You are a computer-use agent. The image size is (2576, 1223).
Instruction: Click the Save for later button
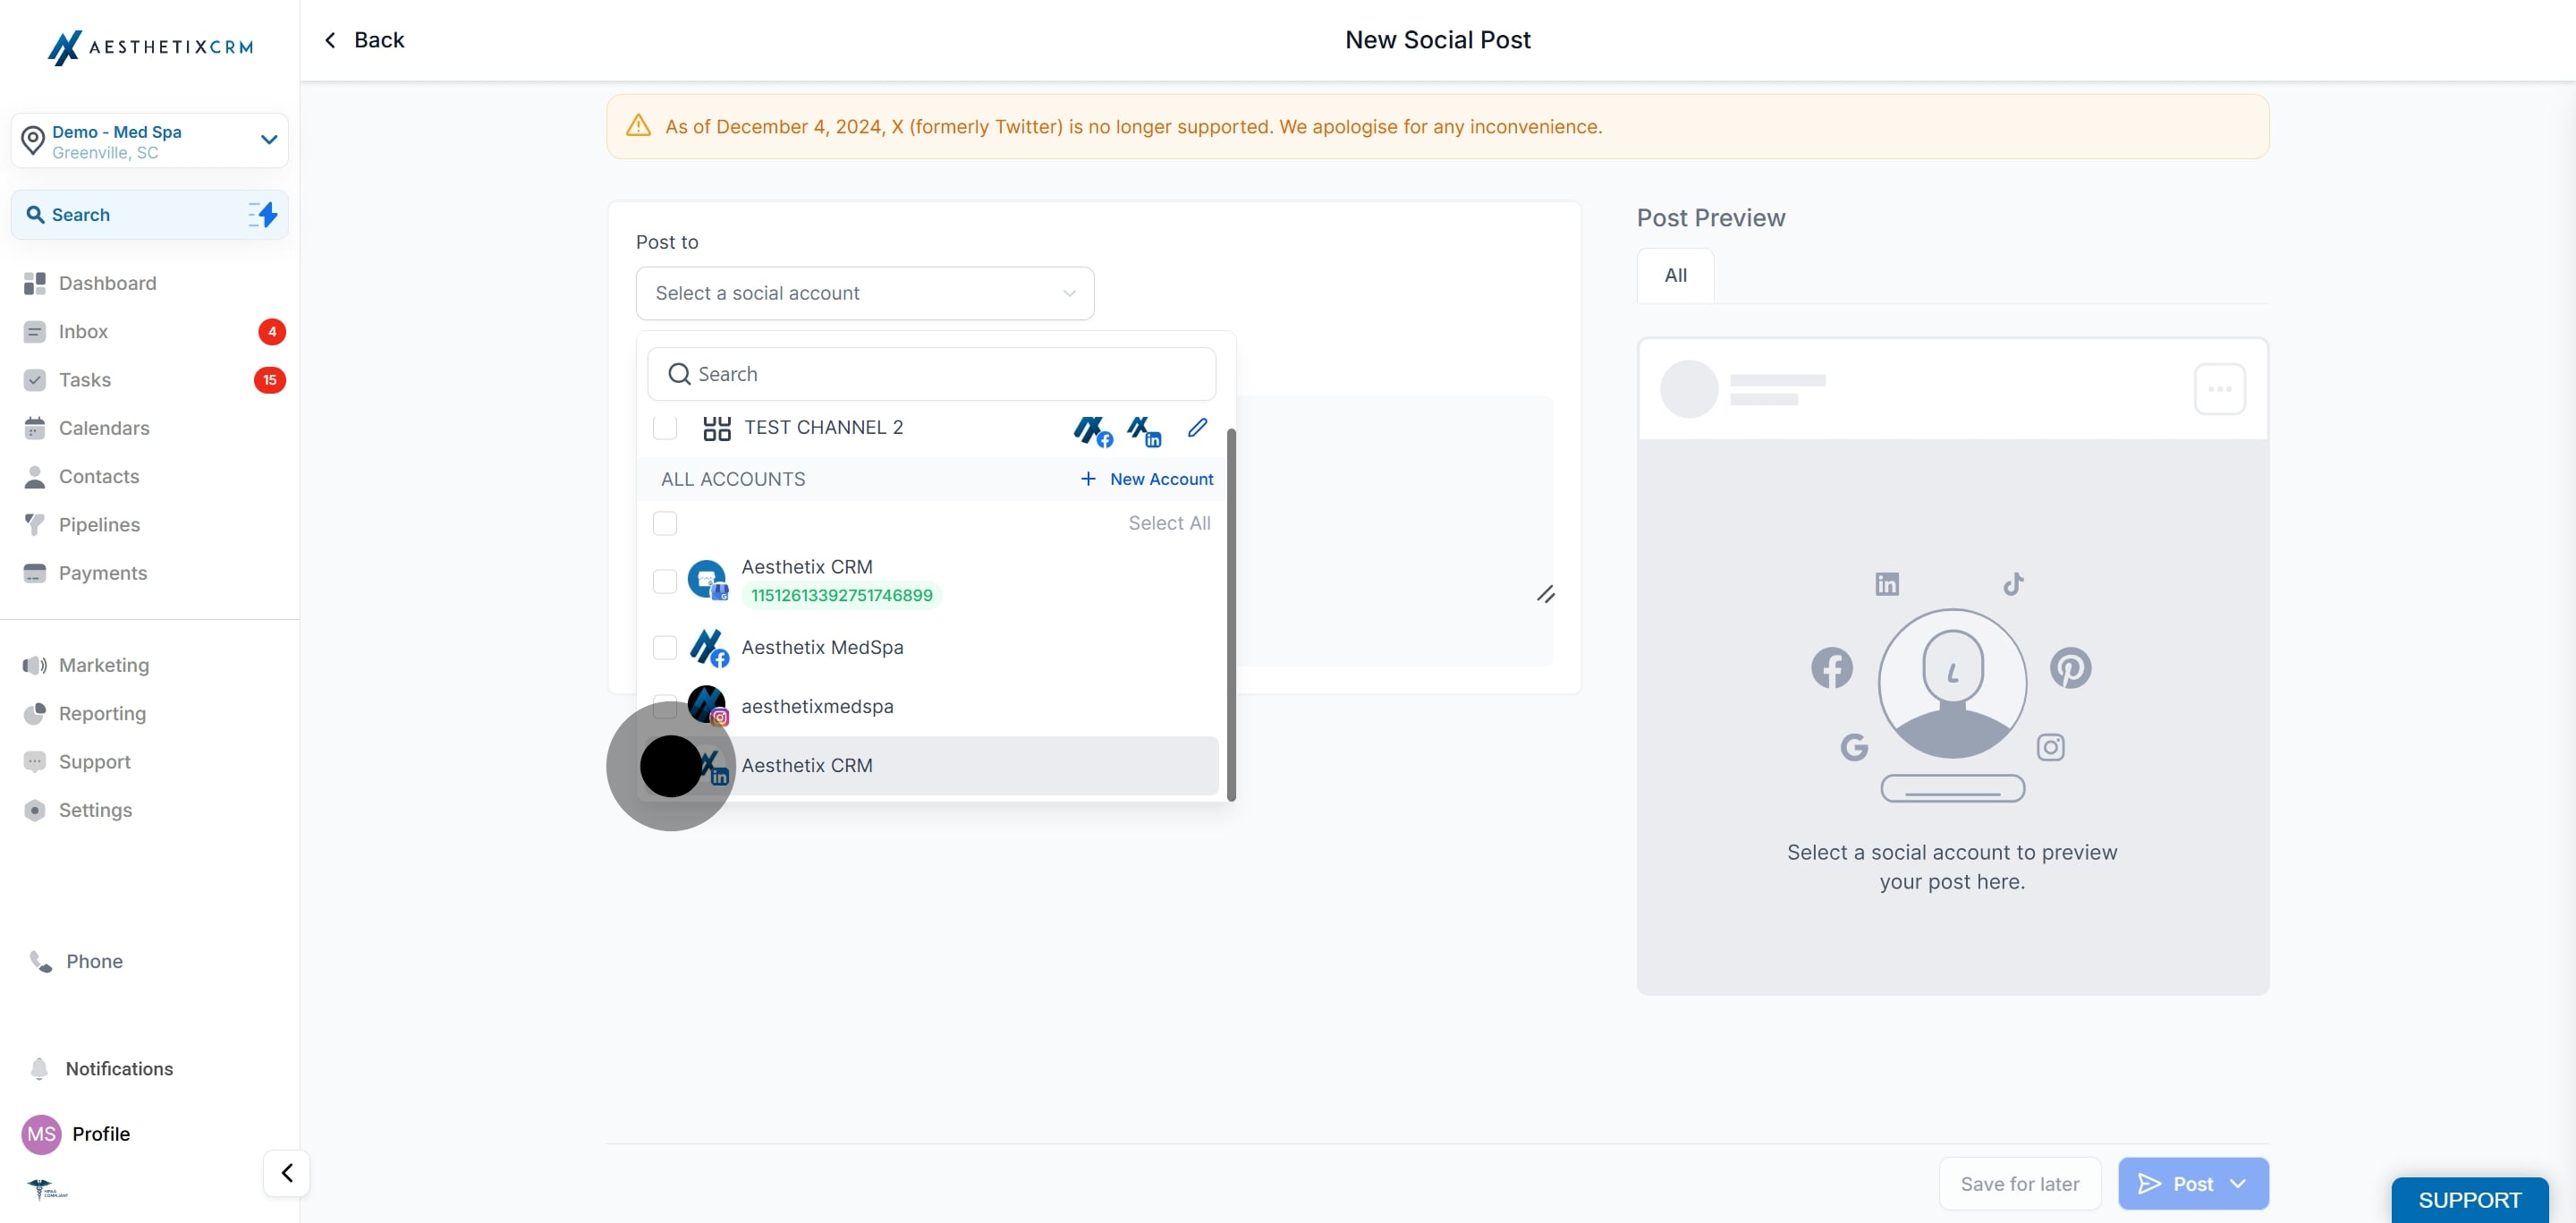pyautogui.click(x=2019, y=1183)
